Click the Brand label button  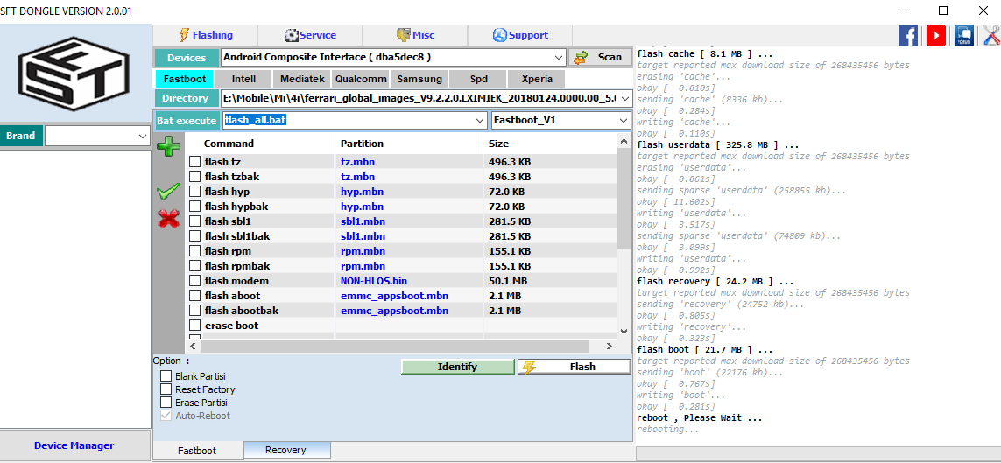pyautogui.click(x=21, y=136)
